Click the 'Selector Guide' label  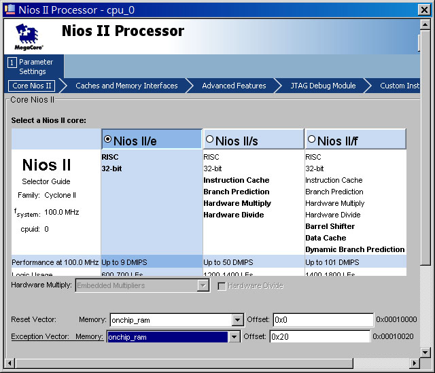[46, 181]
